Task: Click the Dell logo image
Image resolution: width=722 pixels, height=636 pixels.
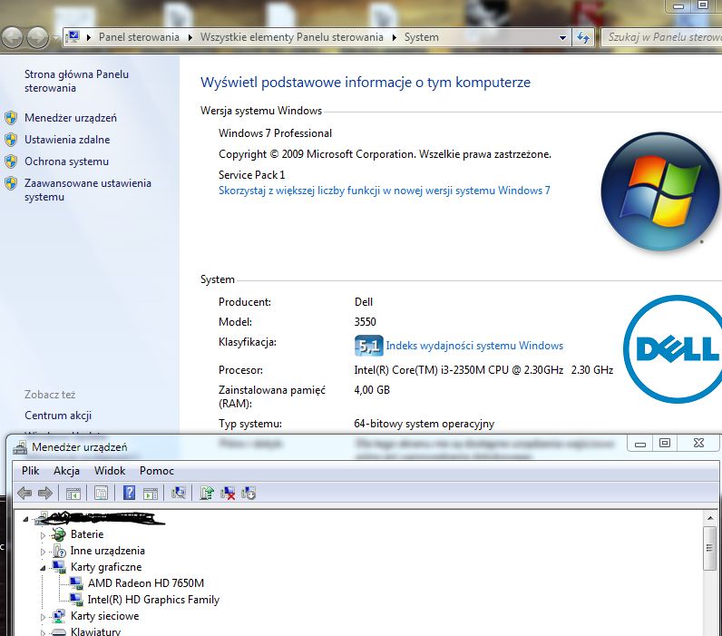Action: [673, 349]
